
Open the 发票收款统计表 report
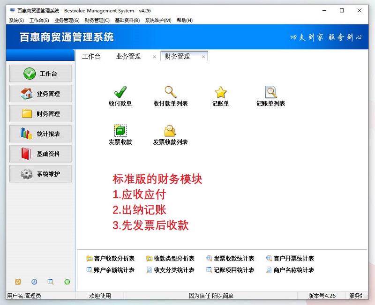click(230, 259)
